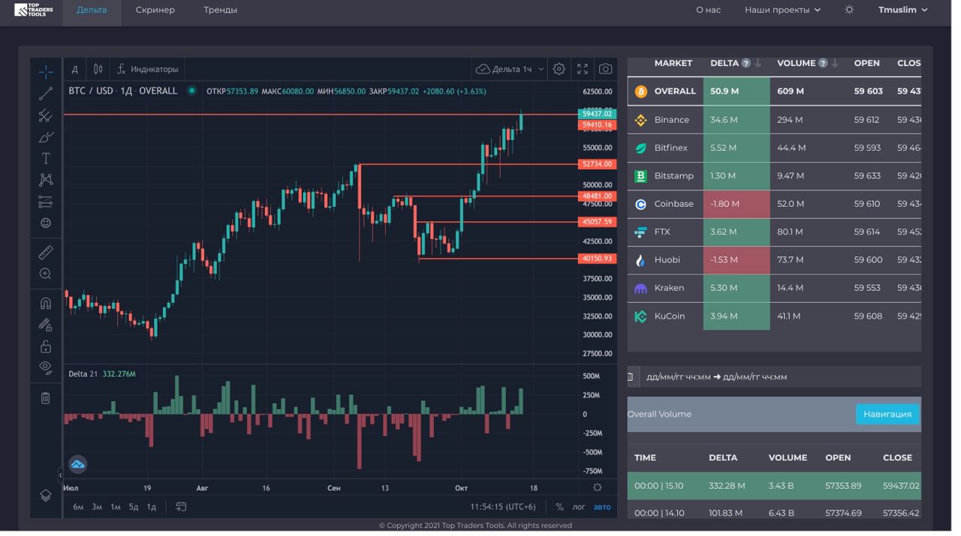Select the OVERALL market row

(774, 91)
